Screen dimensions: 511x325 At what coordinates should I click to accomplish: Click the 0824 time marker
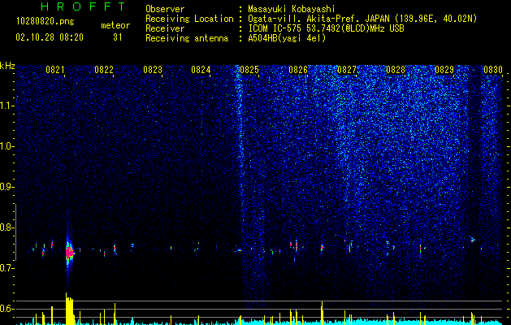[x=201, y=70]
